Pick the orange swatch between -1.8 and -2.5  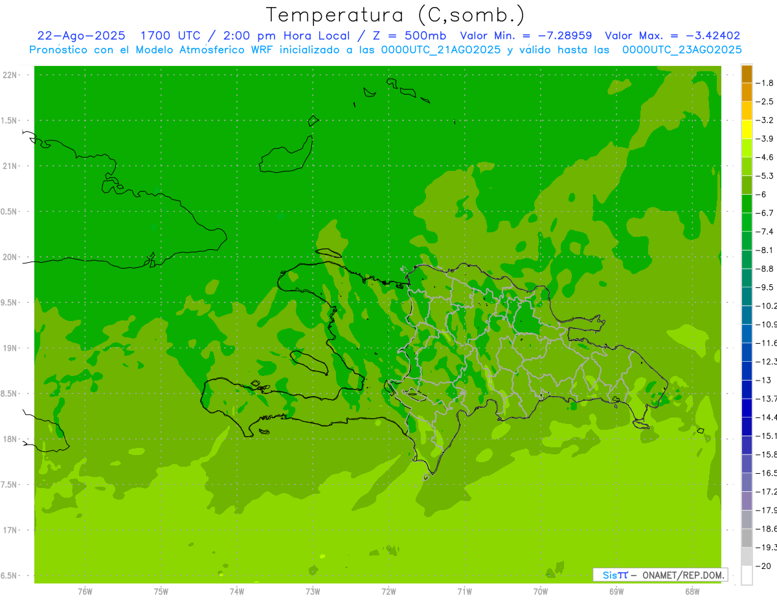[x=747, y=93]
